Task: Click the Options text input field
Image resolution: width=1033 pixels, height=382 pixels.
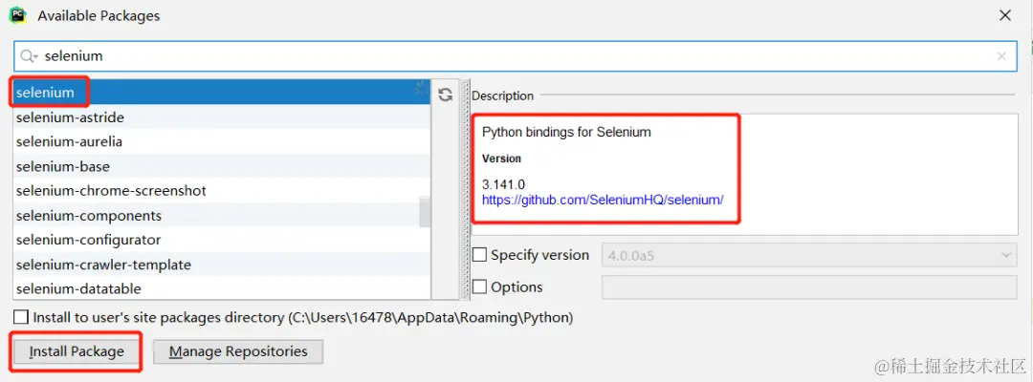Action: pyautogui.click(x=810, y=287)
